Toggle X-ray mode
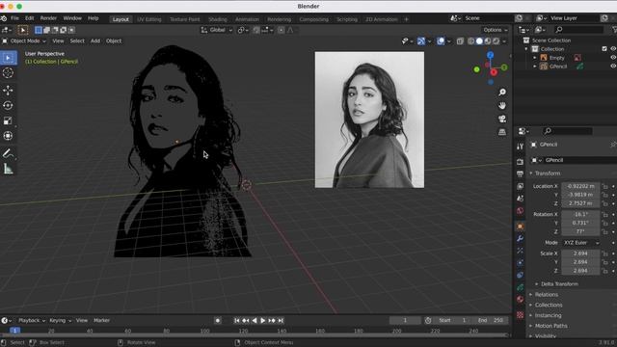 tap(460, 40)
